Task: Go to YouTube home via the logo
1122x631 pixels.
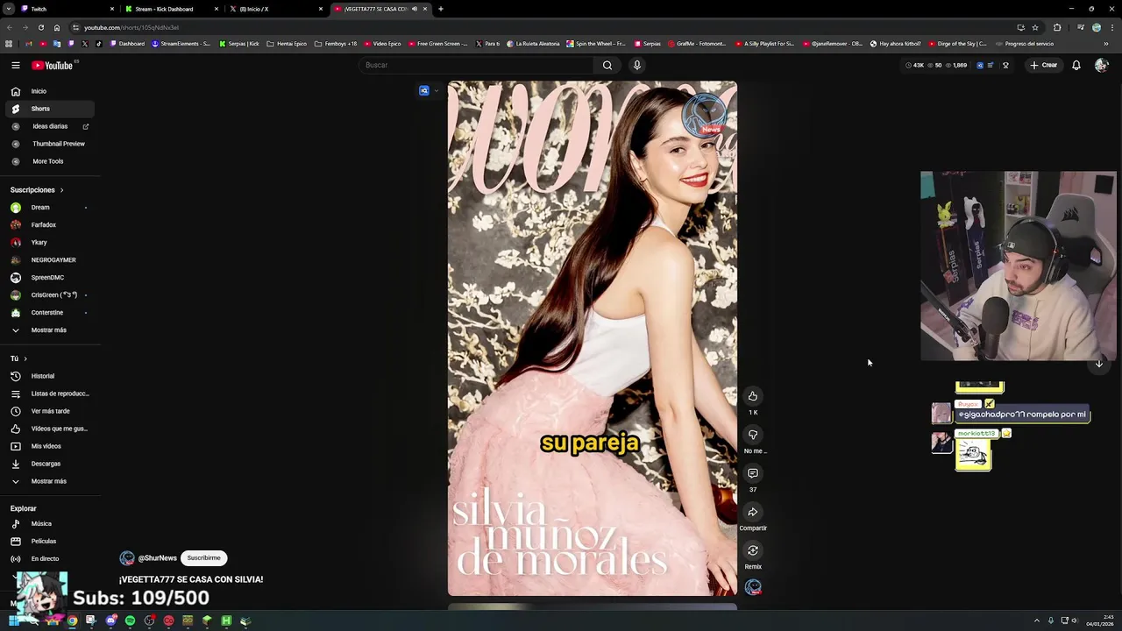Action: click(x=53, y=65)
